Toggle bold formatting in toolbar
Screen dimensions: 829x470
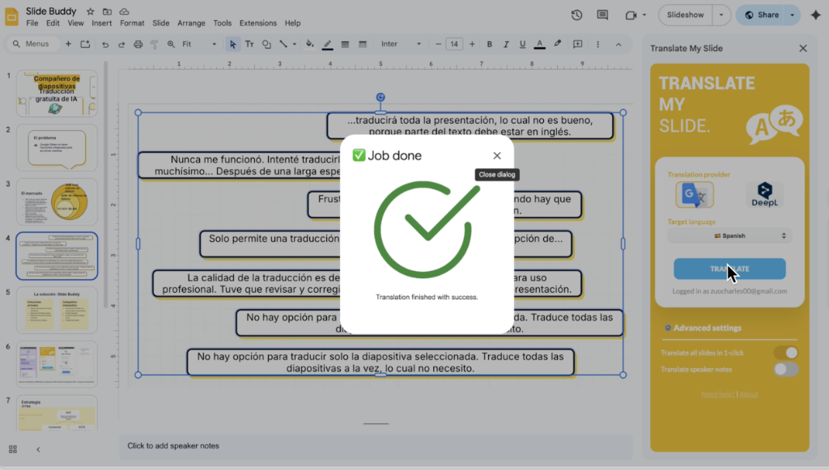pyautogui.click(x=489, y=44)
